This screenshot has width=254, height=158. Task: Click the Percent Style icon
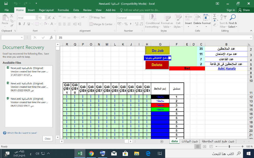tap(126, 24)
